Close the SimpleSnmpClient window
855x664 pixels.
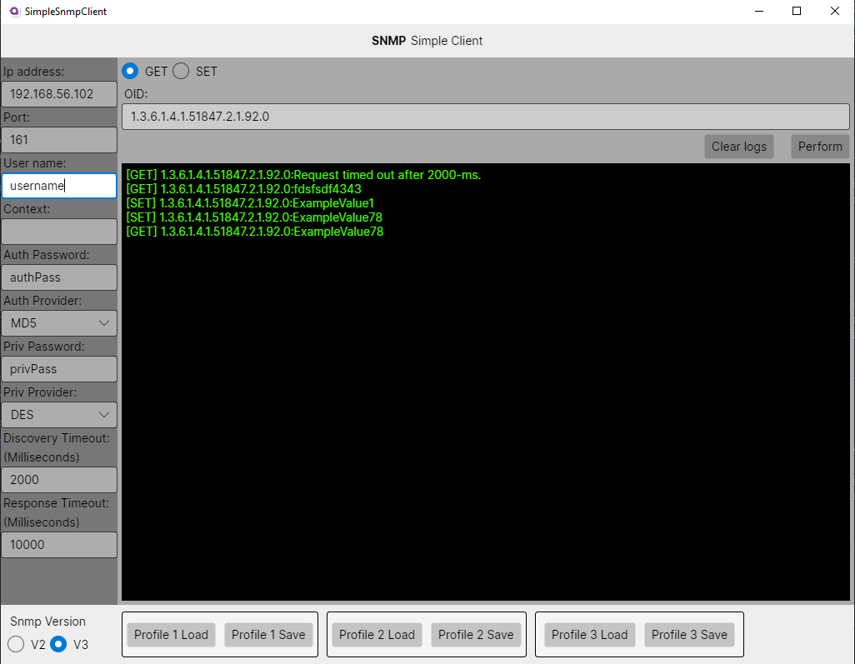tap(835, 12)
